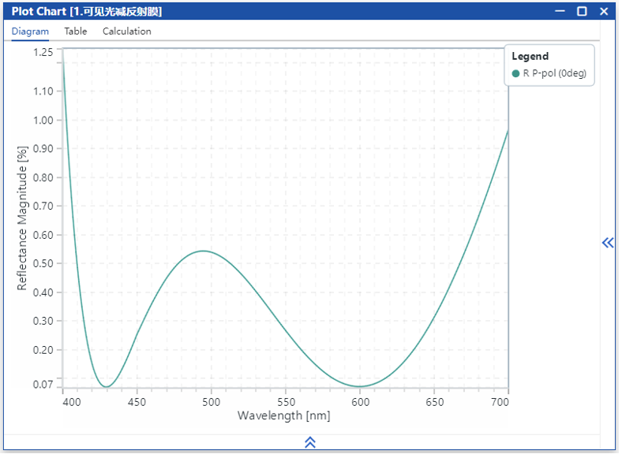Expand bottom panel via double-up chevron

pyautogui.click(x=310, y=443)
